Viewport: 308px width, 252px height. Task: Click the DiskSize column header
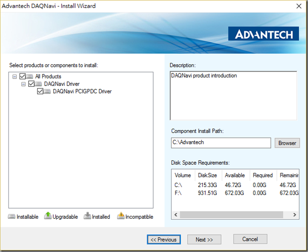[208, 175]
